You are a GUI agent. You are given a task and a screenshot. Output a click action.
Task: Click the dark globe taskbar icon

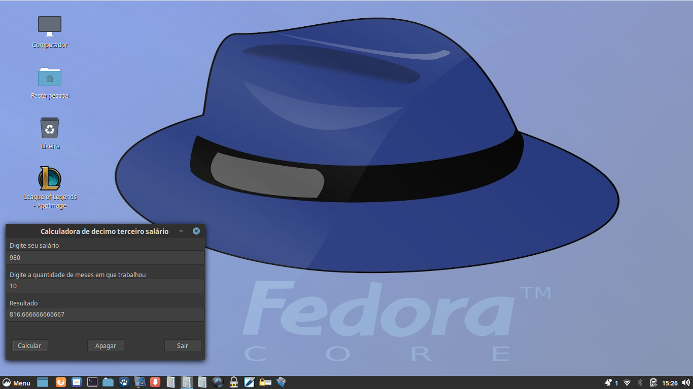tap(218, 382)
